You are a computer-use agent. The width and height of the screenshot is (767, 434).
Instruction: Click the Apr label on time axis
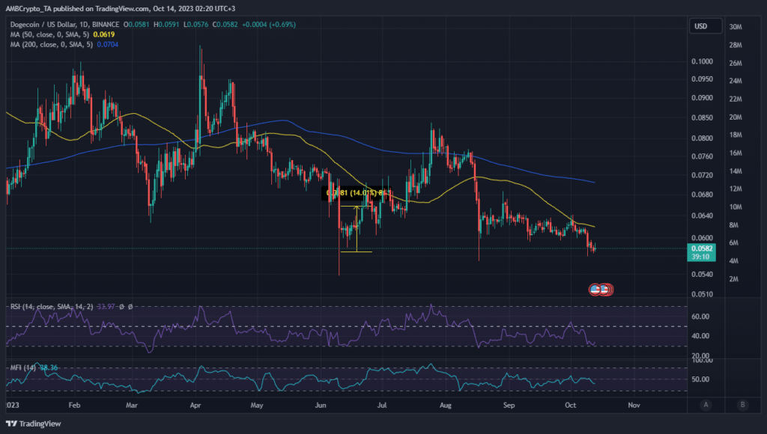click(x=197, y=404)
